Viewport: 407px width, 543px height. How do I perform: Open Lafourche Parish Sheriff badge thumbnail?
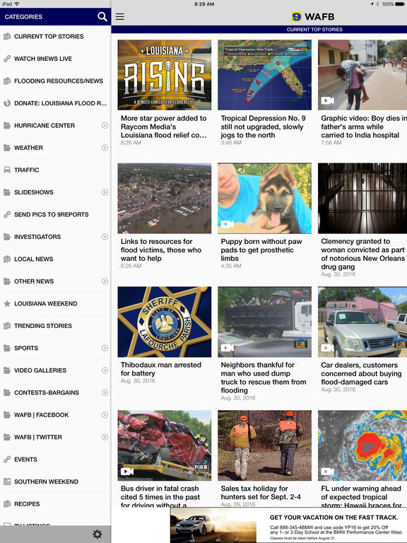[x=165, y=322]
